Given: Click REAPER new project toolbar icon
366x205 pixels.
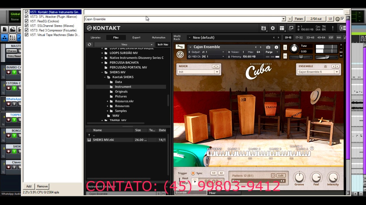Looking at the screenshot, I should [4, 29].
